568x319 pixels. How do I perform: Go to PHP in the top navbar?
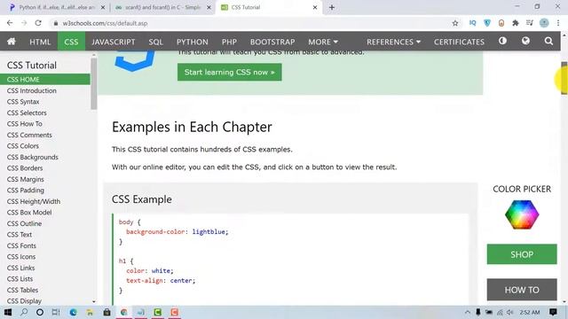point(229,42)
